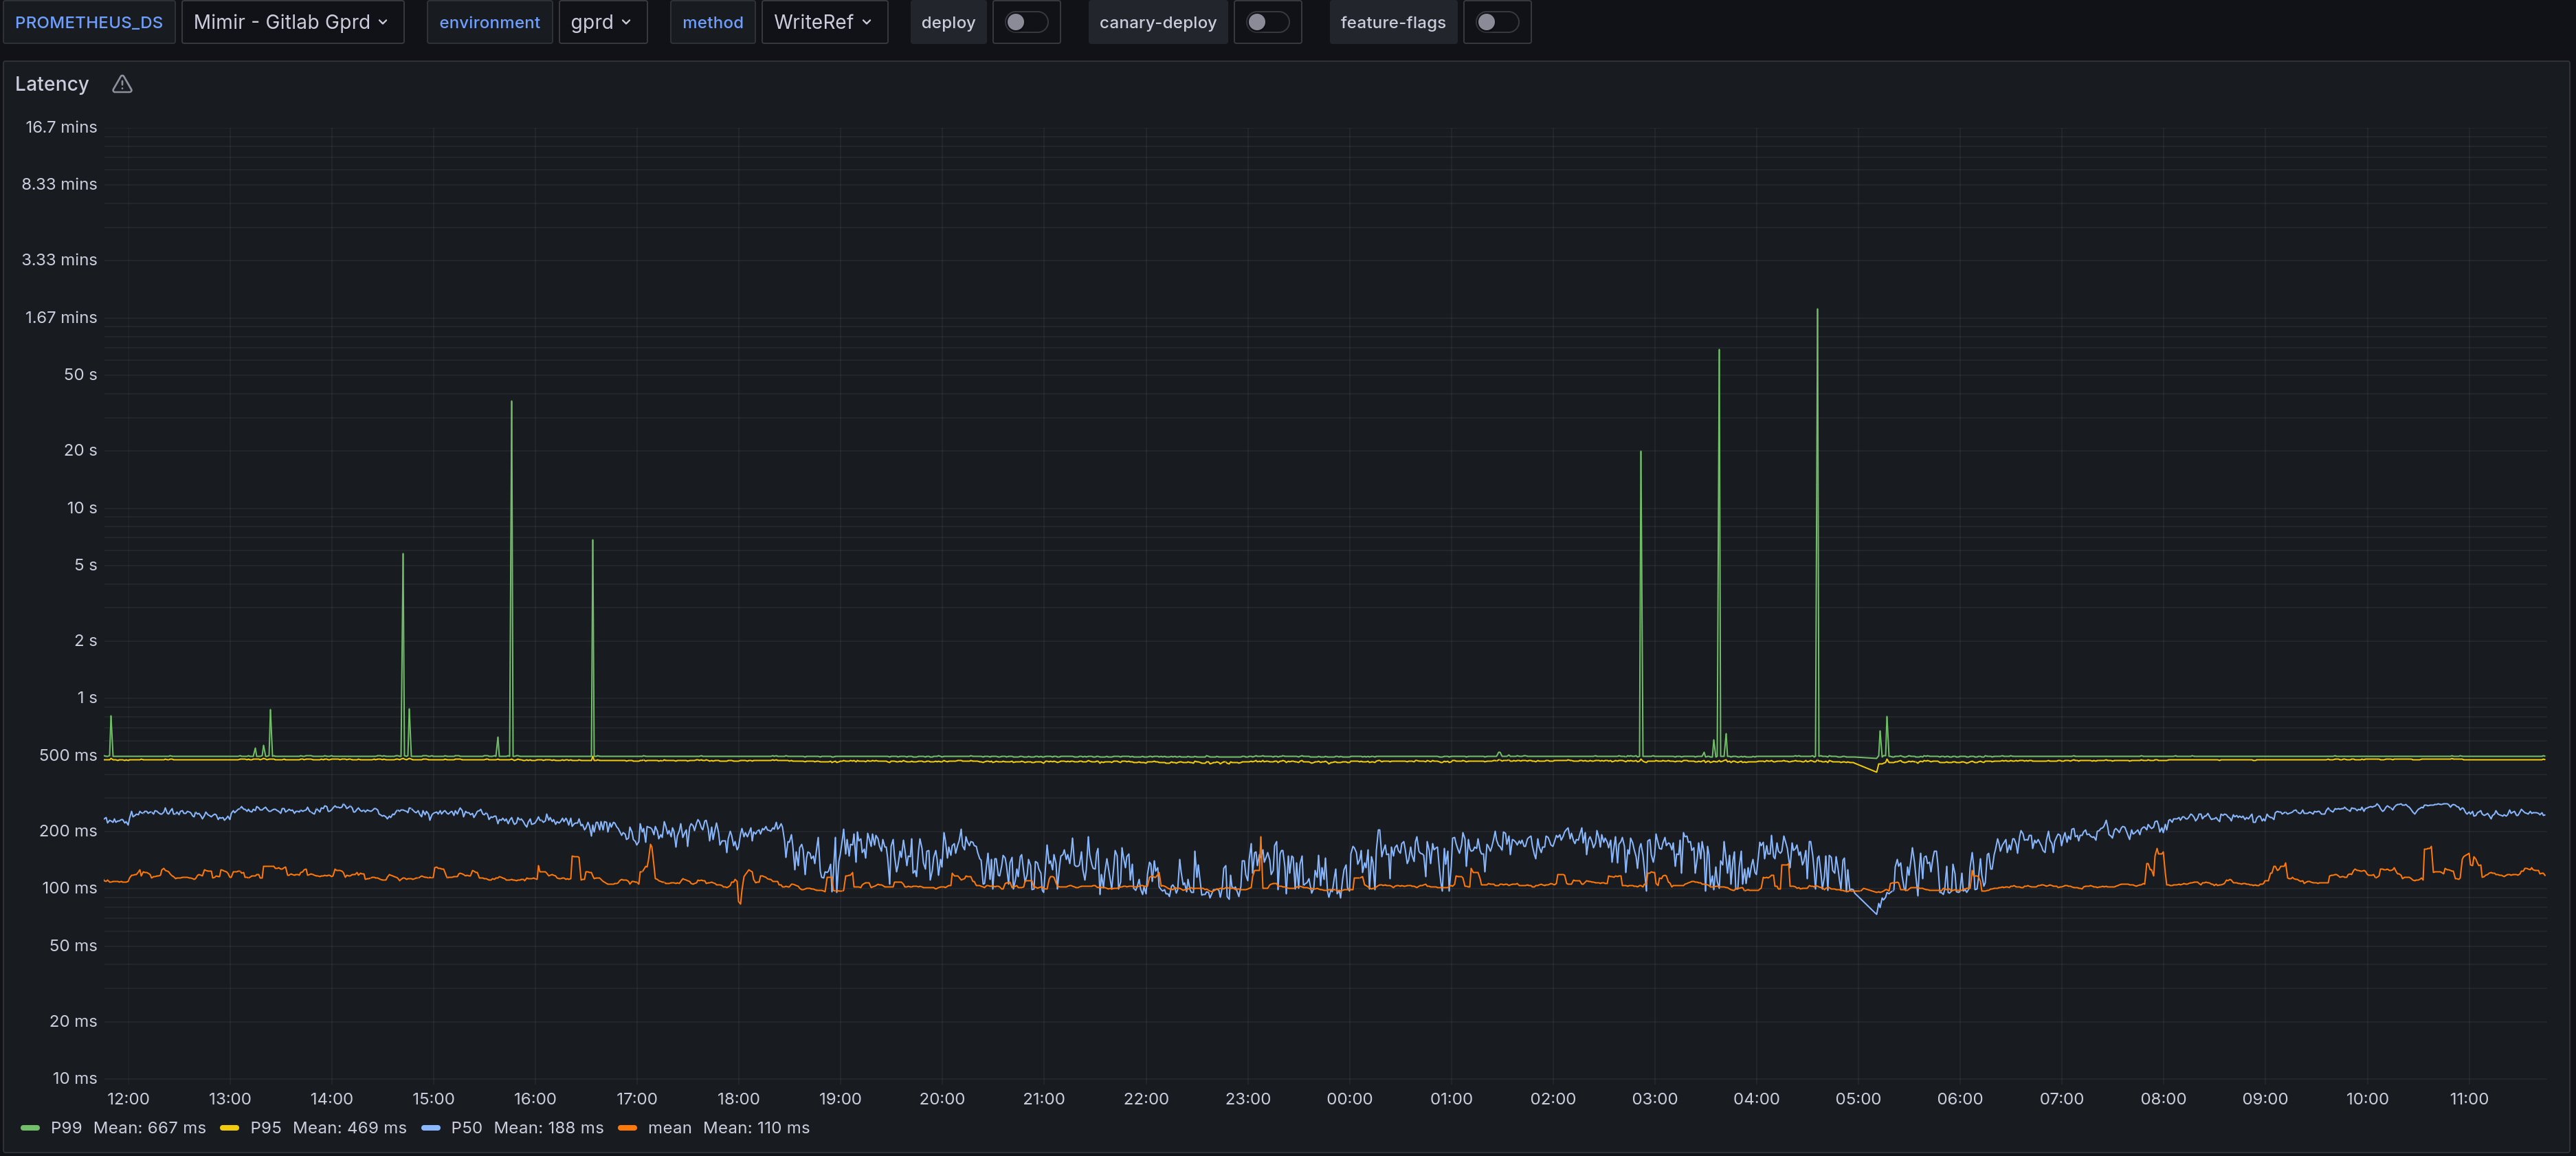Screen dimensions: 2576x1156
Task: Click the yellow P95 legend color swatch
Action: coord(229,1128)
